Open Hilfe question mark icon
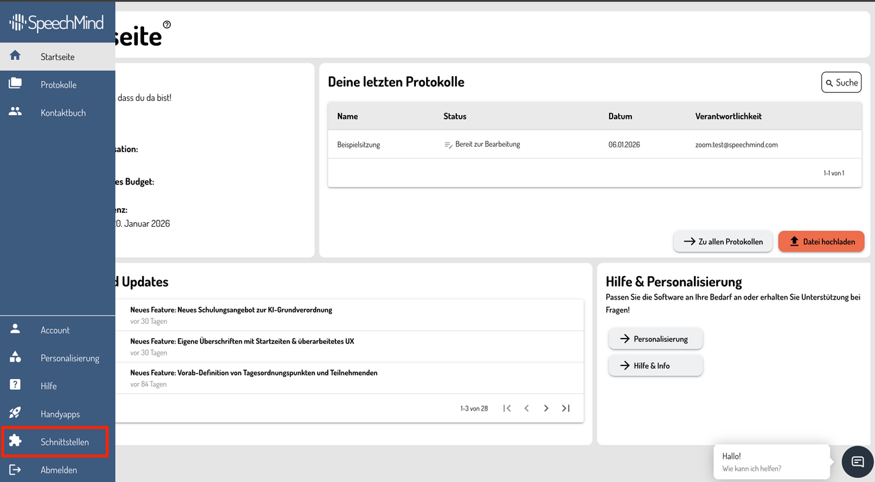 (15, 385)
